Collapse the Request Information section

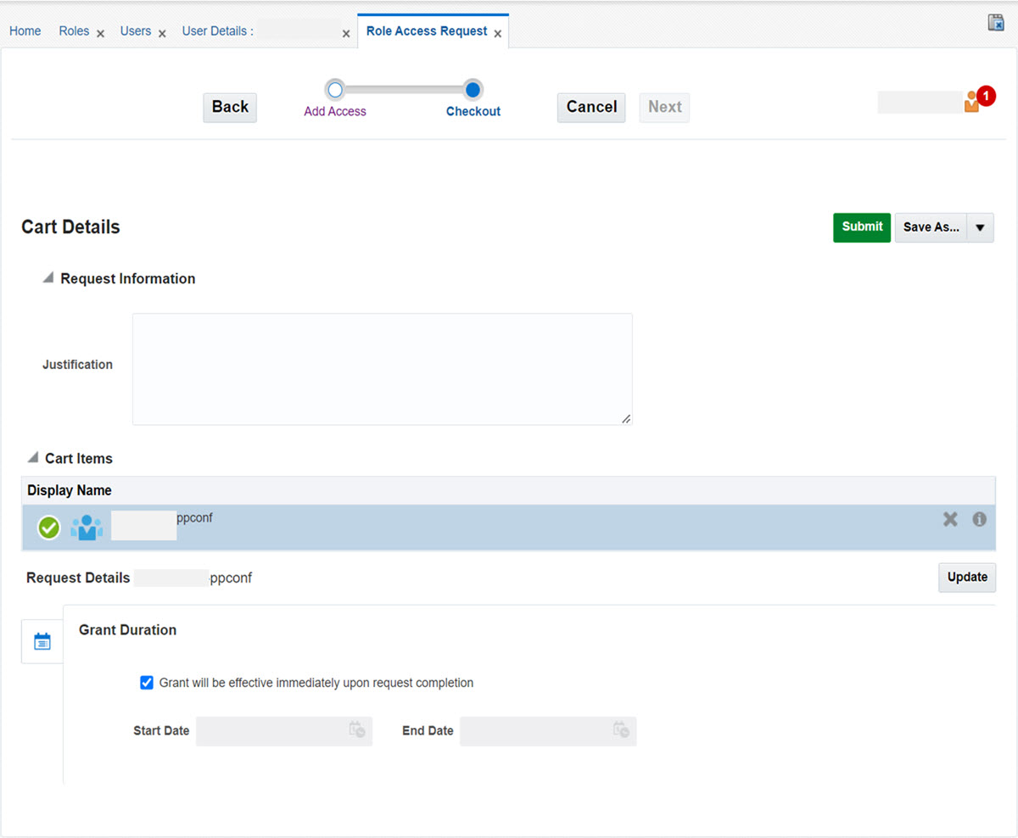(x=49, y=277)
